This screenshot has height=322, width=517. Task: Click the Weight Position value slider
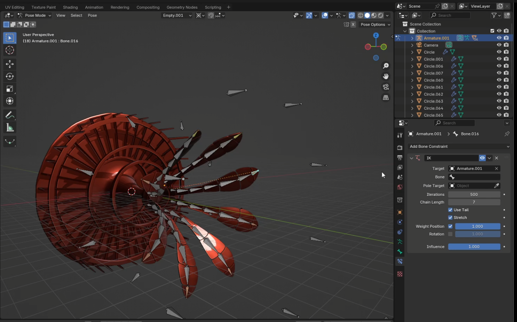coord(477,226)
